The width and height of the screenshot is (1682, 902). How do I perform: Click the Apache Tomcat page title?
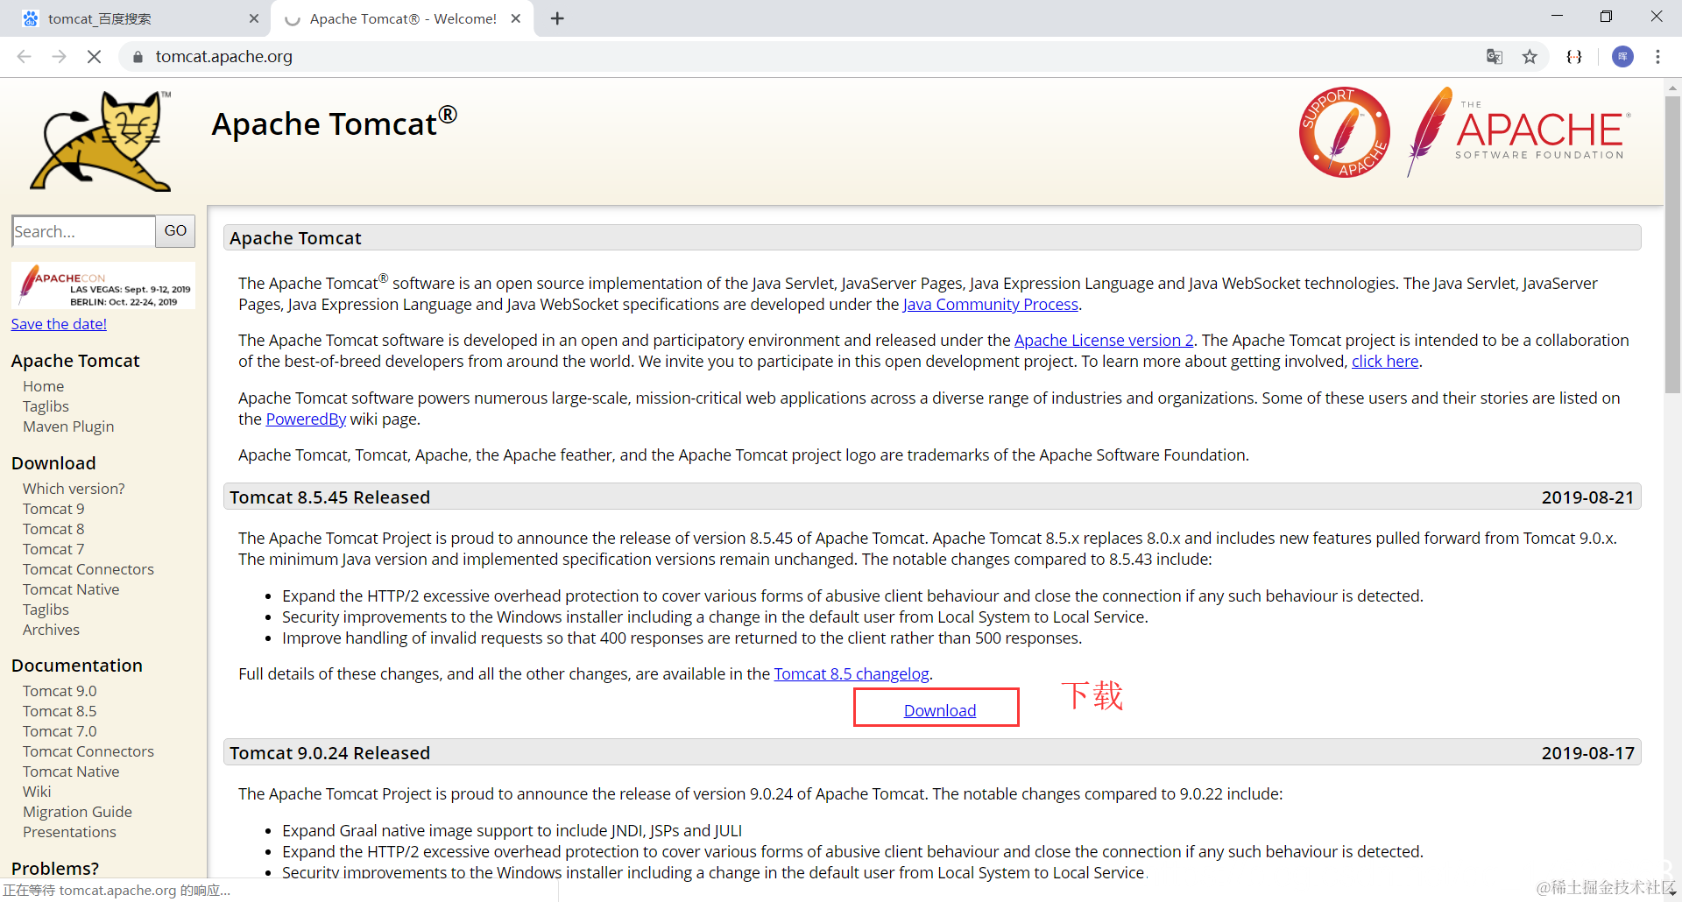tap(334, 123)
